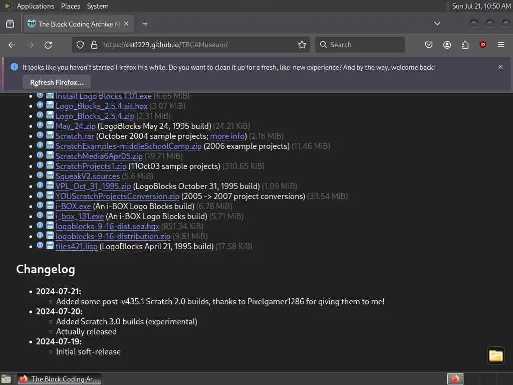Open the Firefox hamburger application menu
Screen dimensions: 513x385
[x=501, y=45]
